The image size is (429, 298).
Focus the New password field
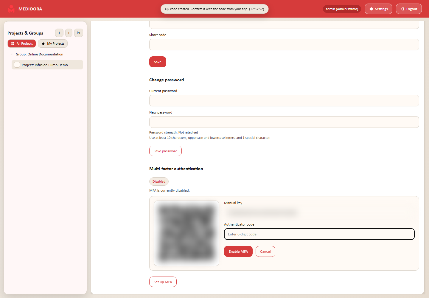coord(284,122)
